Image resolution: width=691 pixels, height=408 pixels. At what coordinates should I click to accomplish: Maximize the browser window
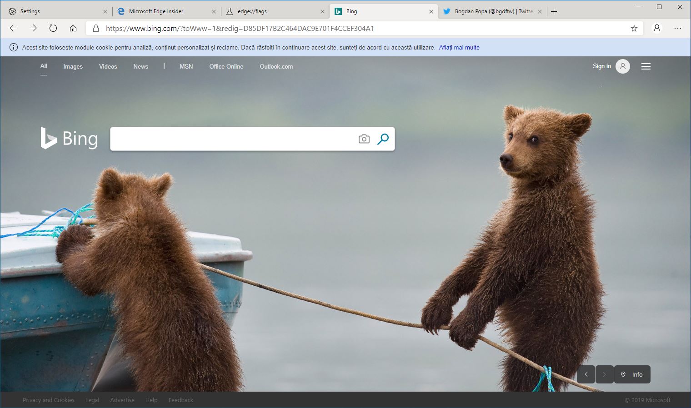tap(659, 7)
